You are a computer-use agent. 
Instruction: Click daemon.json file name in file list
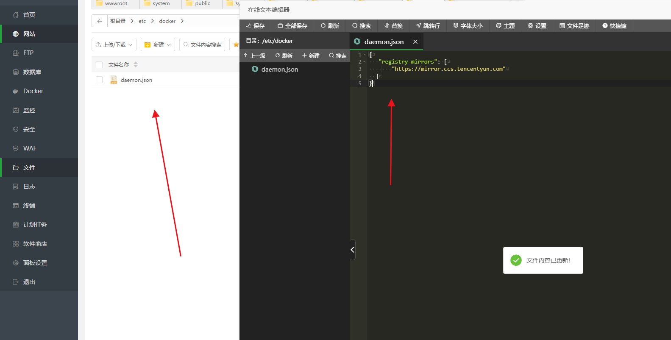coord(136,80)
